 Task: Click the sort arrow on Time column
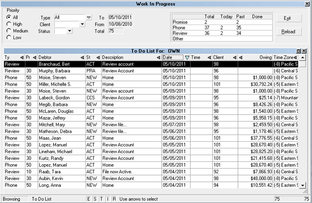(x=209, y=57)
